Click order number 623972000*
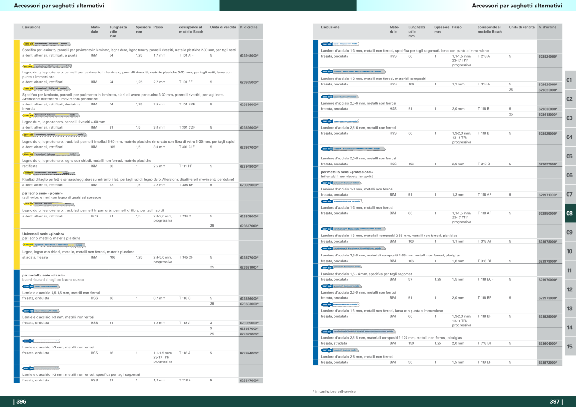 (548, 362)
